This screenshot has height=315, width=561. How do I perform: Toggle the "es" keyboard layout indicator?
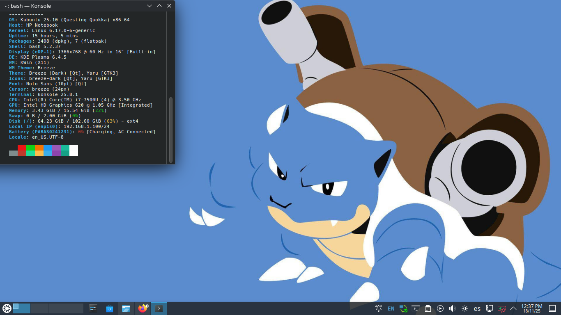click(x=477, y=308)
